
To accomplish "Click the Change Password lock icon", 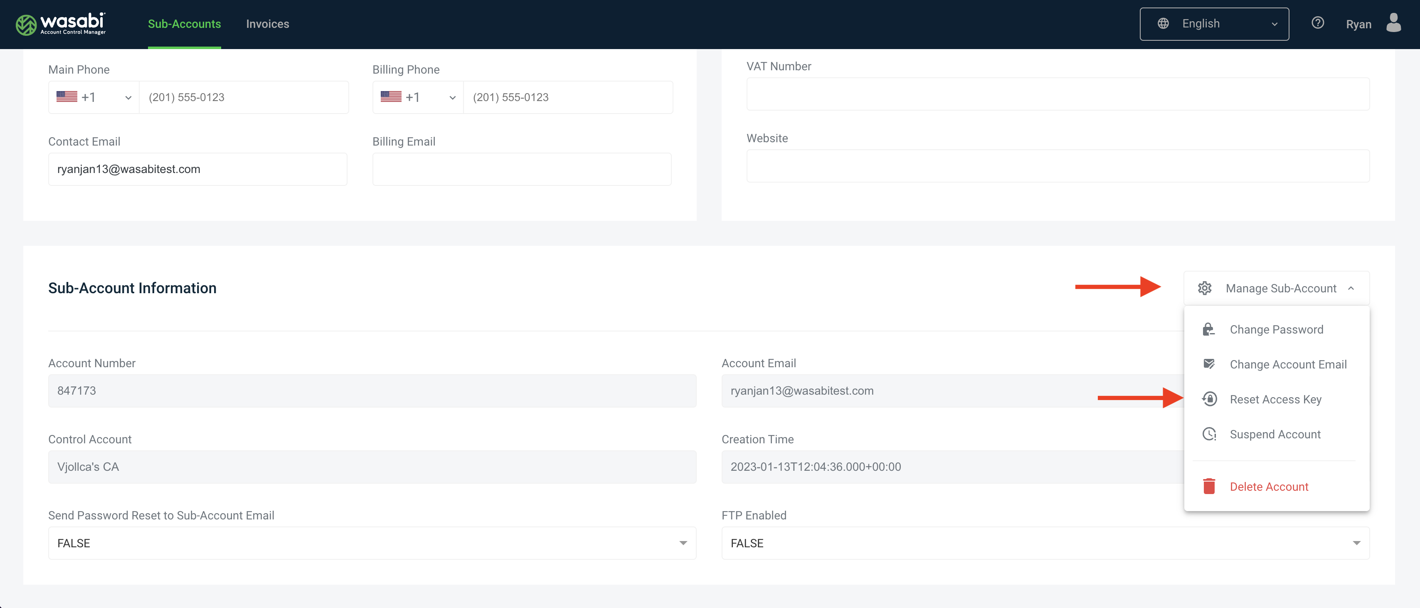I will (x=1209, y=329).
